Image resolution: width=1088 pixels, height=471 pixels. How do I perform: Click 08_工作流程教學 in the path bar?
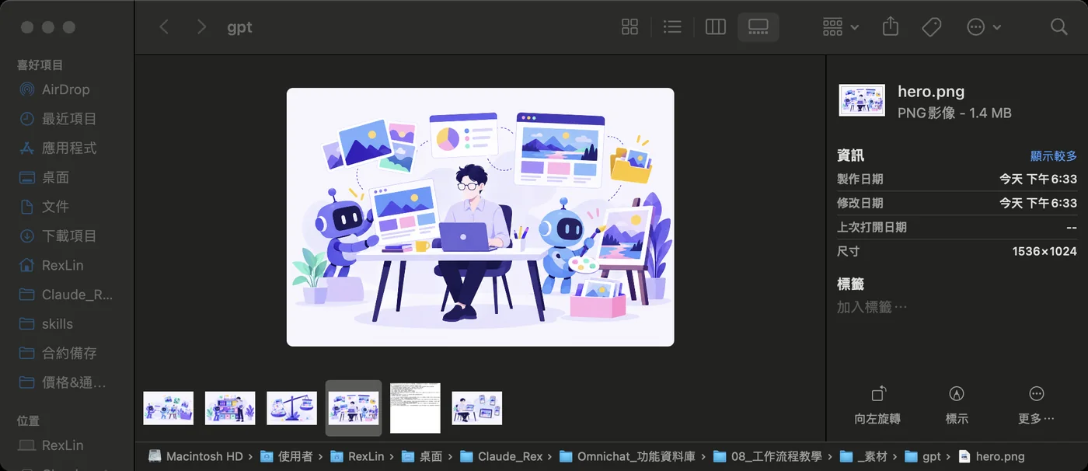click(767, 456)
